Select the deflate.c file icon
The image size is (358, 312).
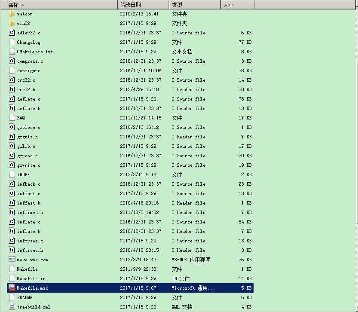12,99
